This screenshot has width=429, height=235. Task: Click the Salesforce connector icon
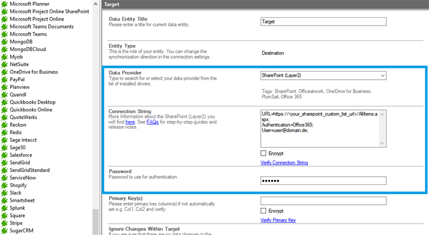[x=5, y=155]
